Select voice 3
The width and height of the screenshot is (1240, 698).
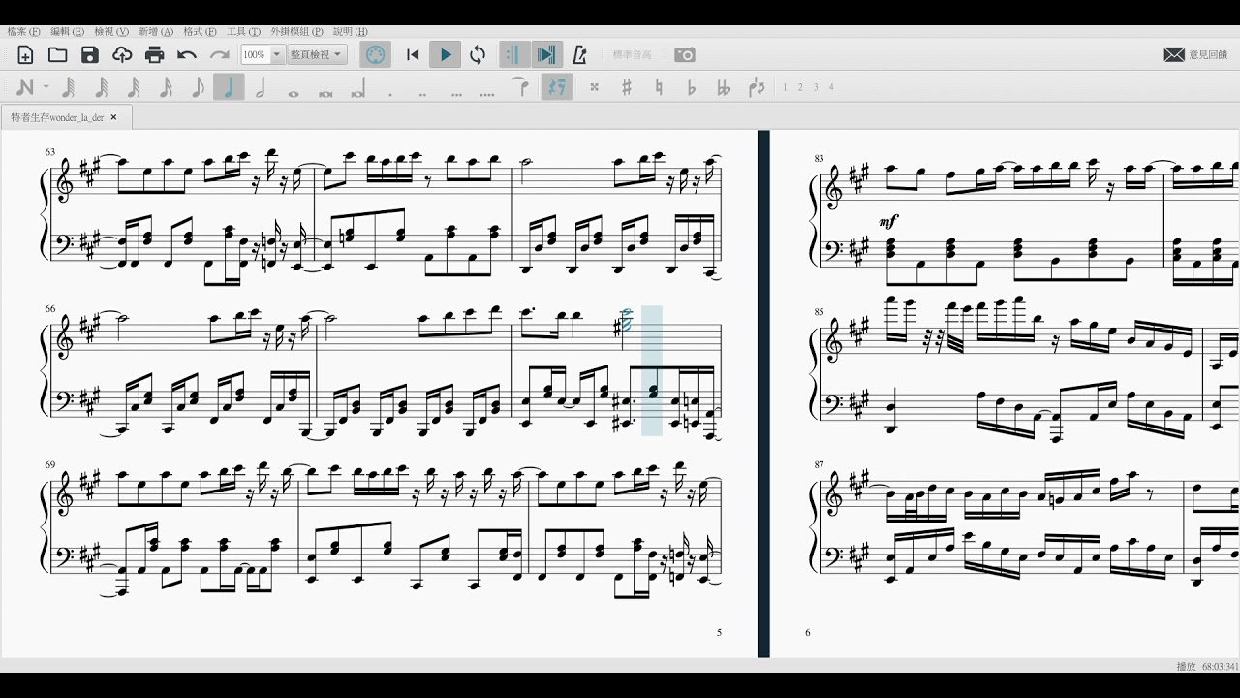tap(816, 87)
